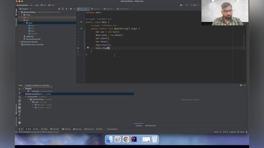Hide the Project panel with minus icon

(74, 9)
